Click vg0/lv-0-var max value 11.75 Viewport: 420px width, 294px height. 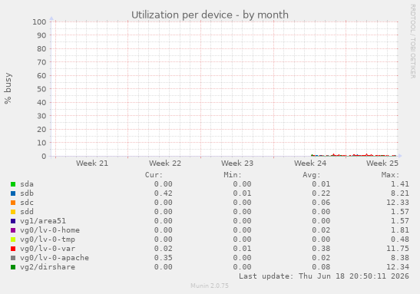398,249
